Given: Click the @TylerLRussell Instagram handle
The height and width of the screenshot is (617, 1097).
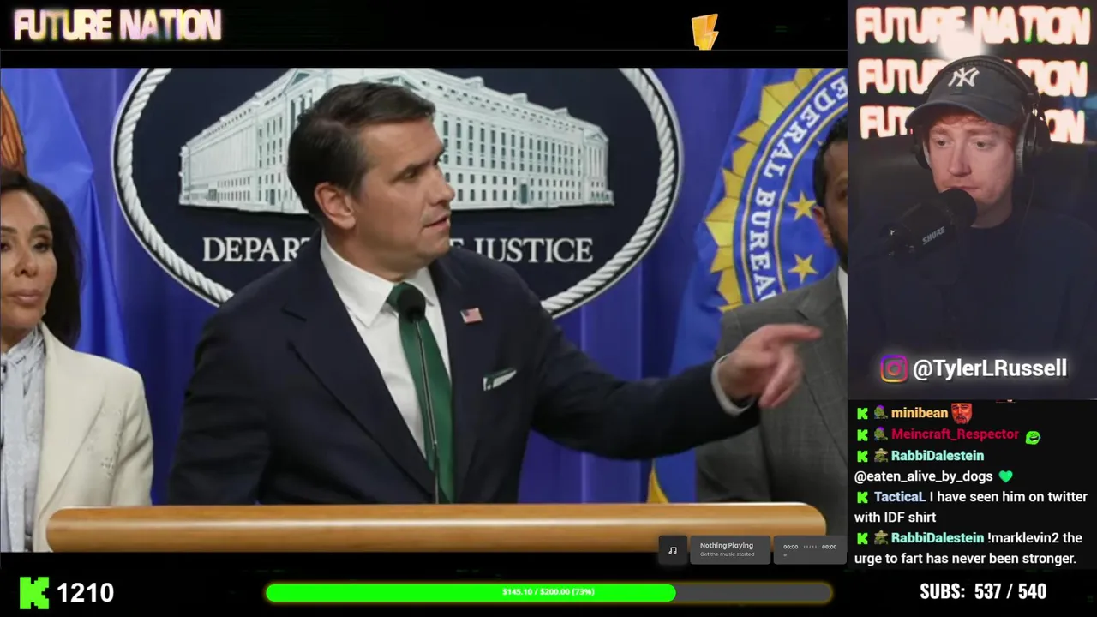Looking at the screenshot, I should [990, 368].
